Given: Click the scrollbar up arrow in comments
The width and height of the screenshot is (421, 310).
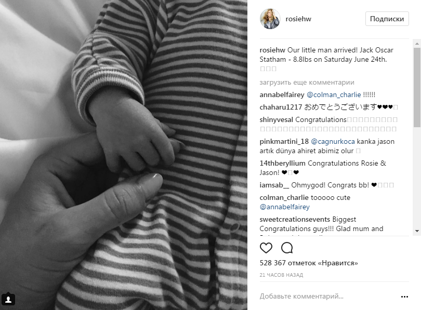Looking at the screenshot, I should [417, 44].
